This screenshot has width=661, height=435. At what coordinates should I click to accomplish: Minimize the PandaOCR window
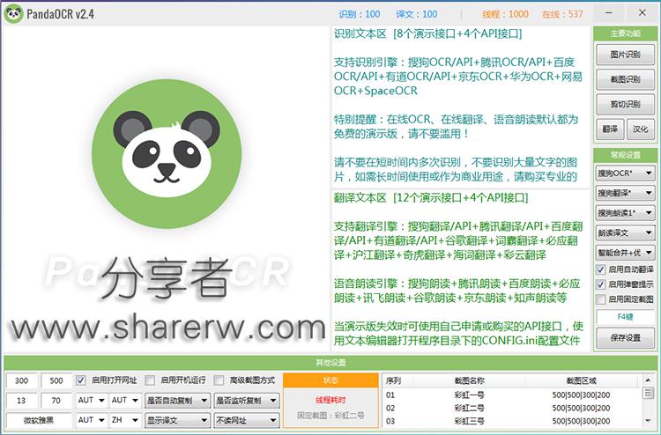(x=609, y=13)
